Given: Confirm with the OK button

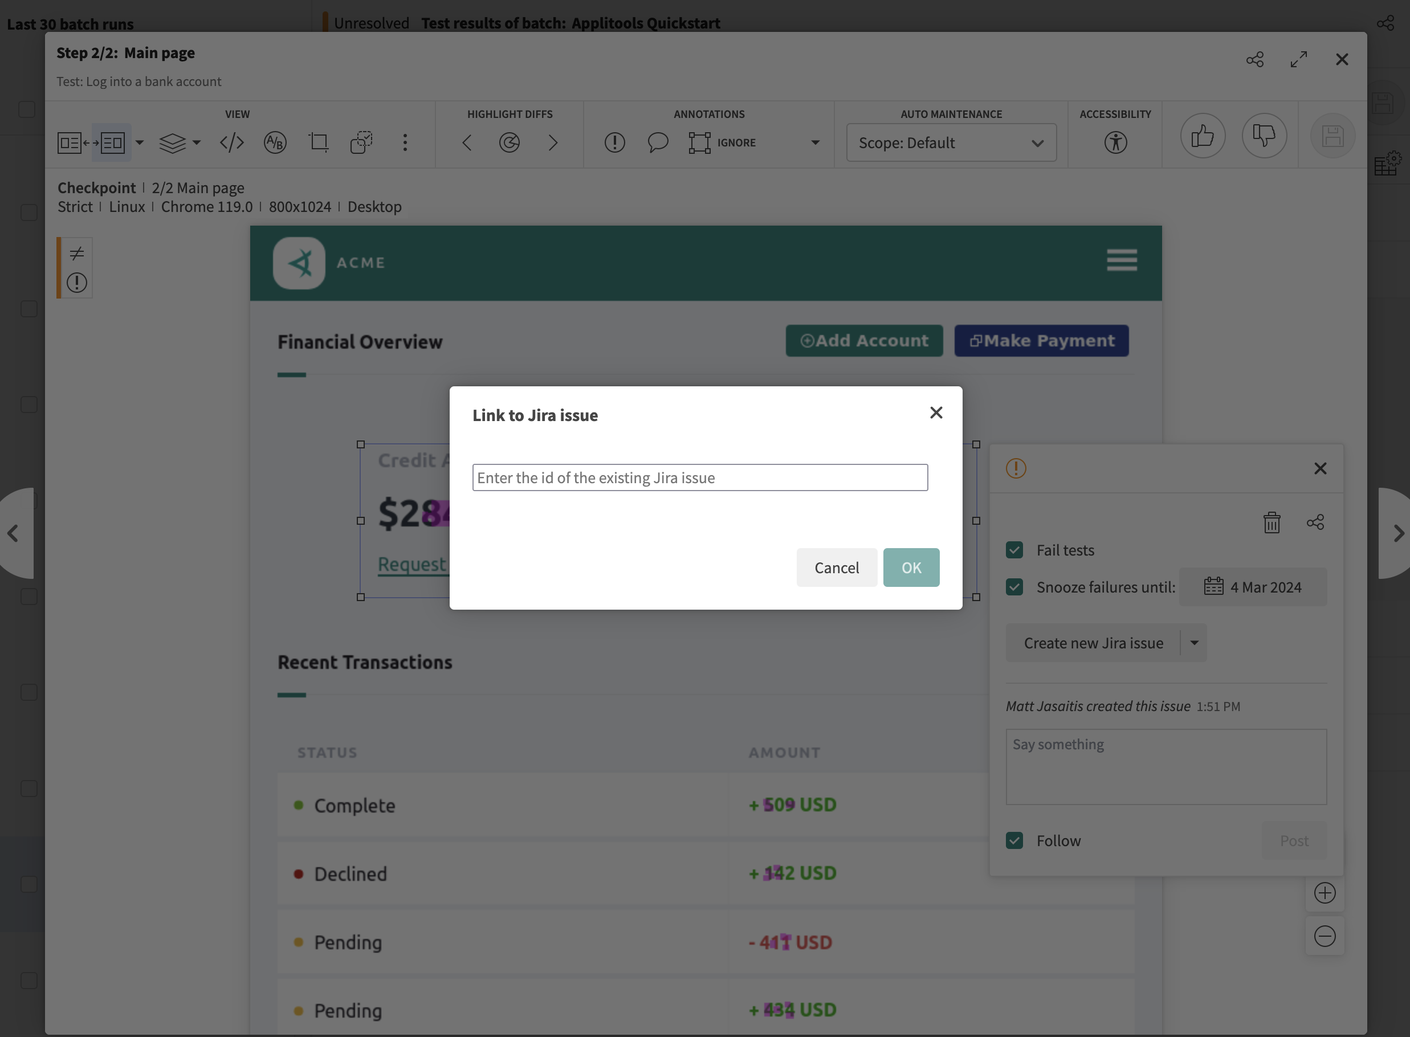Looking at the screenshot, I should pyautogui.click(x=910, y=568).
